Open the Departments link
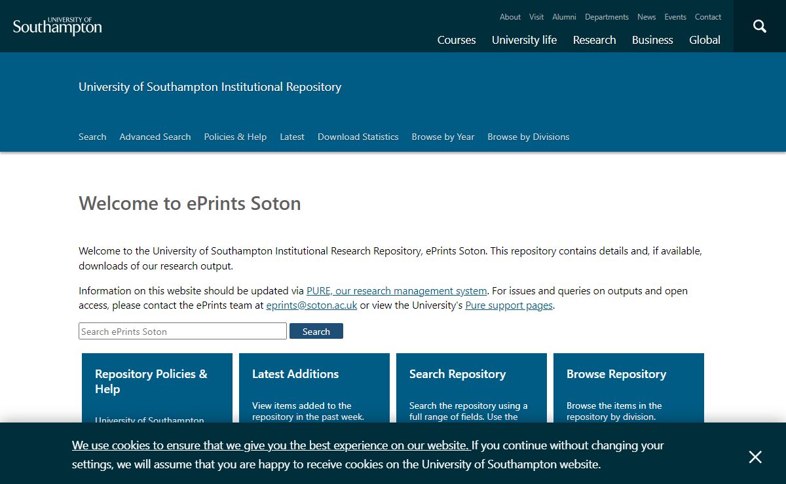Image resolution: width=786 pixels, height=484 pixels. pos(607,17)
